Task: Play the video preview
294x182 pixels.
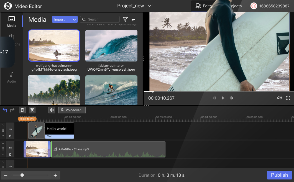Action: (223, 98)
